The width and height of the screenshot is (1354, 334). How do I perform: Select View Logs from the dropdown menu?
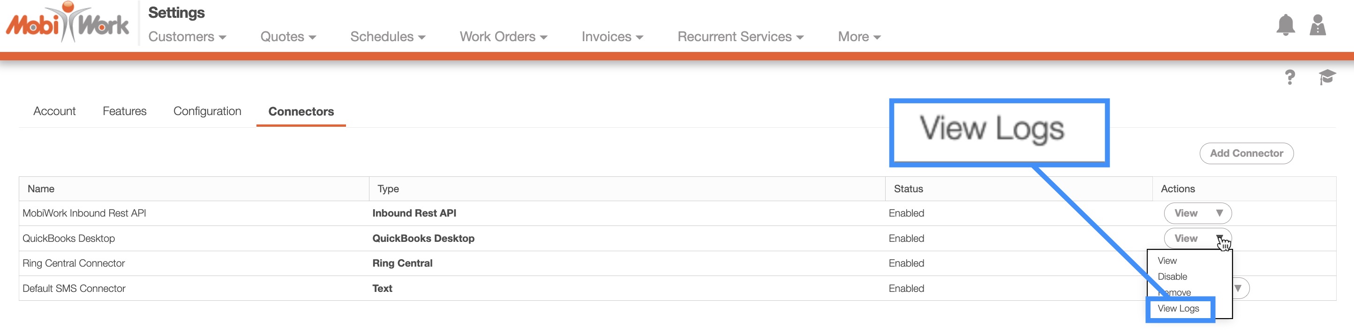click(1178, 308)
